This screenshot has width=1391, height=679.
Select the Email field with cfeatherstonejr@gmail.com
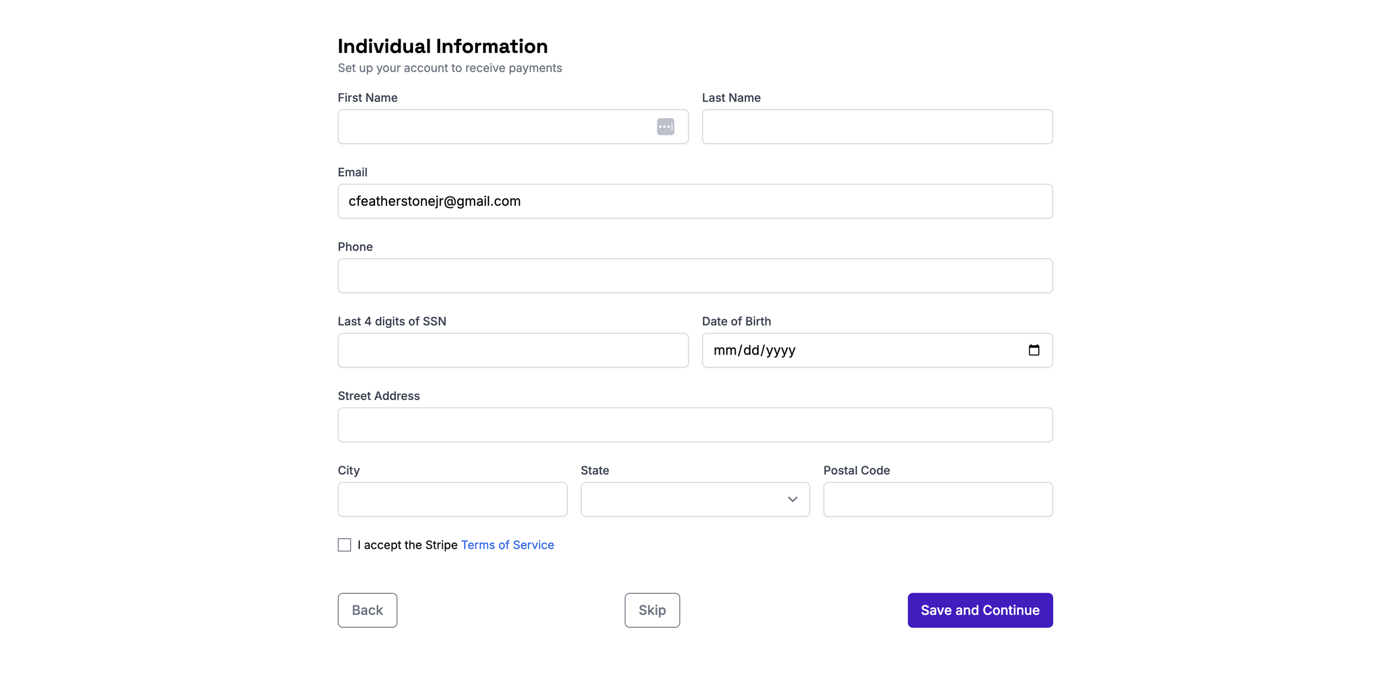(x=695, y=201)
